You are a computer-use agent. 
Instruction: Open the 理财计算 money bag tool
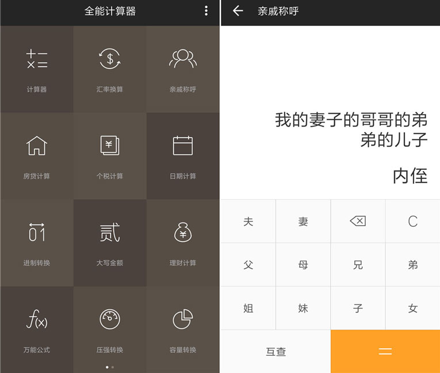coord(183,243)
